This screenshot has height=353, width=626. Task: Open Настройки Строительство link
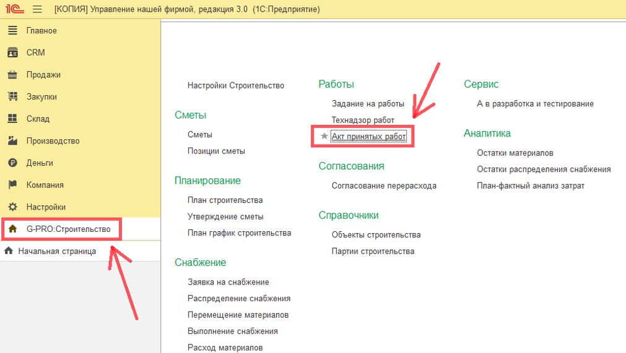(236, 85)
